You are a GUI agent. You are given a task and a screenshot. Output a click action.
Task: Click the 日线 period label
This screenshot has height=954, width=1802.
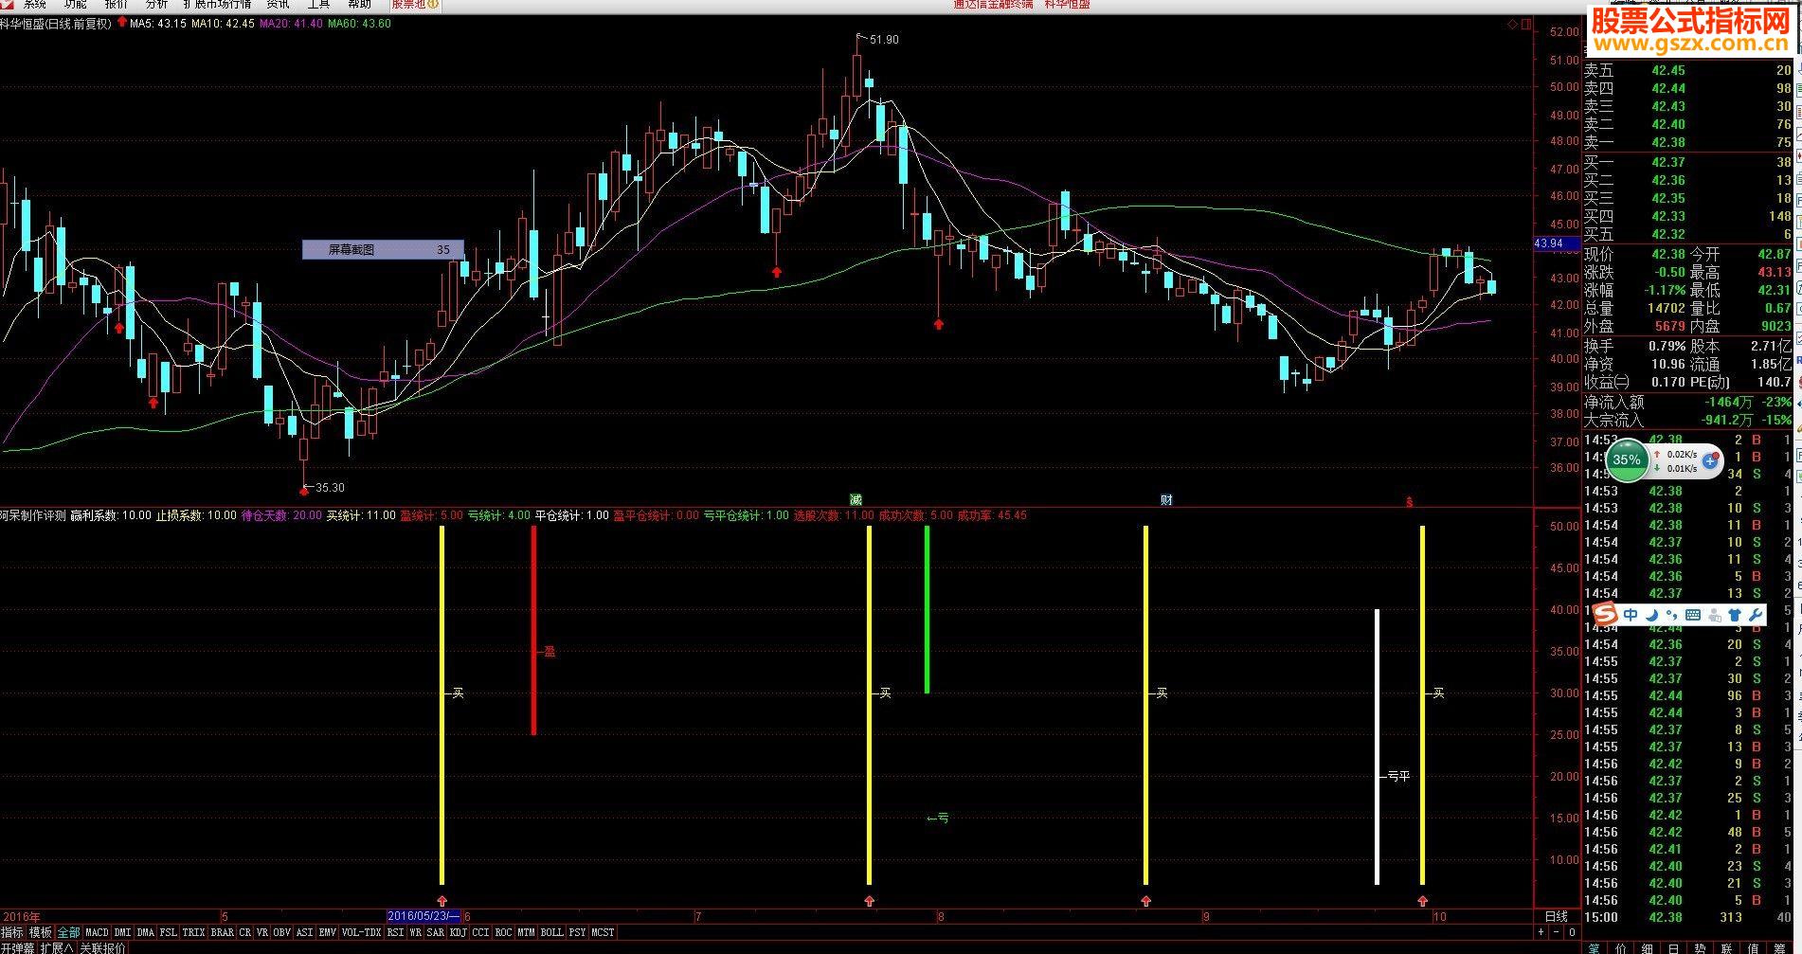tap(1557, 916)
